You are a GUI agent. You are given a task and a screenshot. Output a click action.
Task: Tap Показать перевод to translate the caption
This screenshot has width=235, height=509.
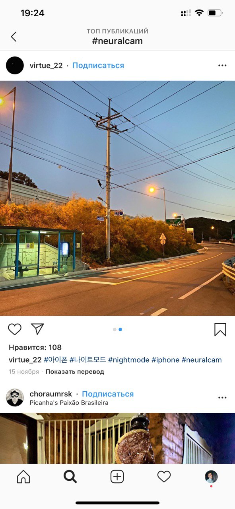[75, 372]
